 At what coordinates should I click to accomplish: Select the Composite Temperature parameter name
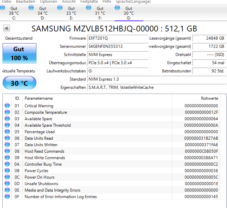46,112
